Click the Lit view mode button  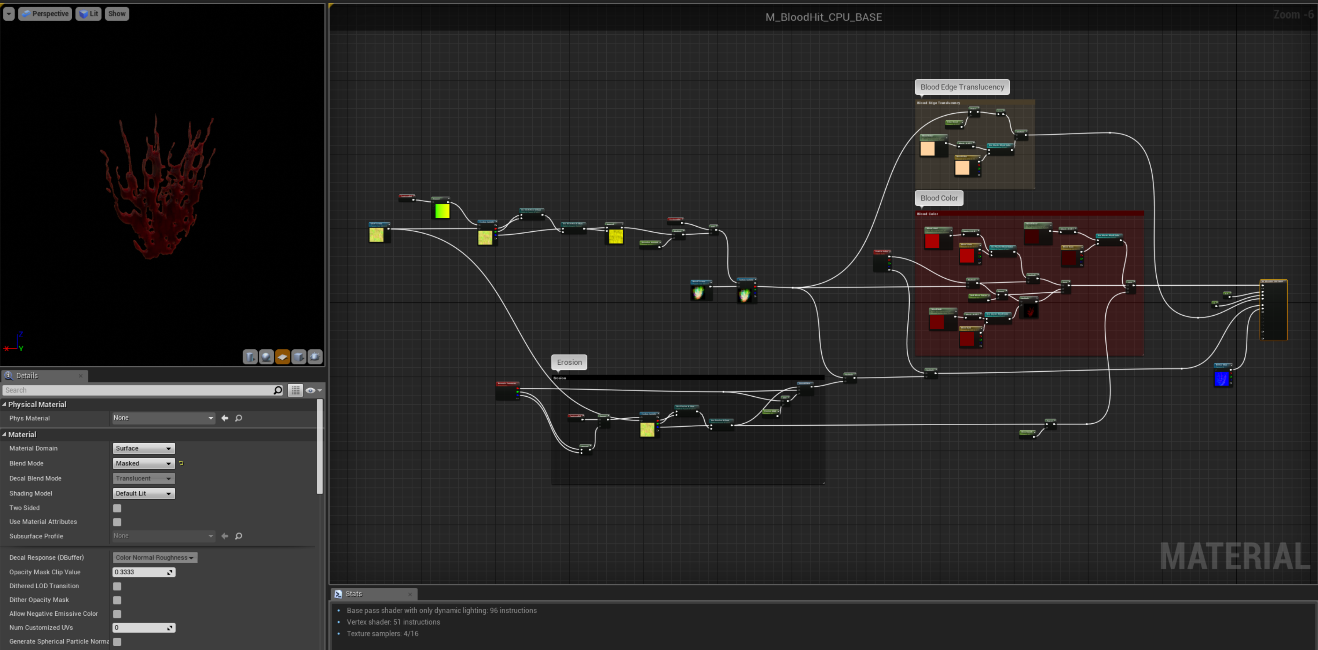88,14
